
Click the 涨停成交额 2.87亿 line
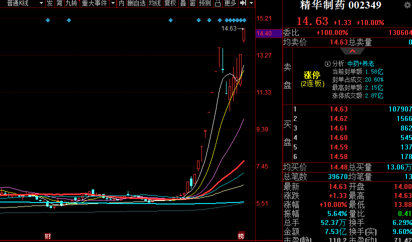pyautogui.click(x=357, y=95)
